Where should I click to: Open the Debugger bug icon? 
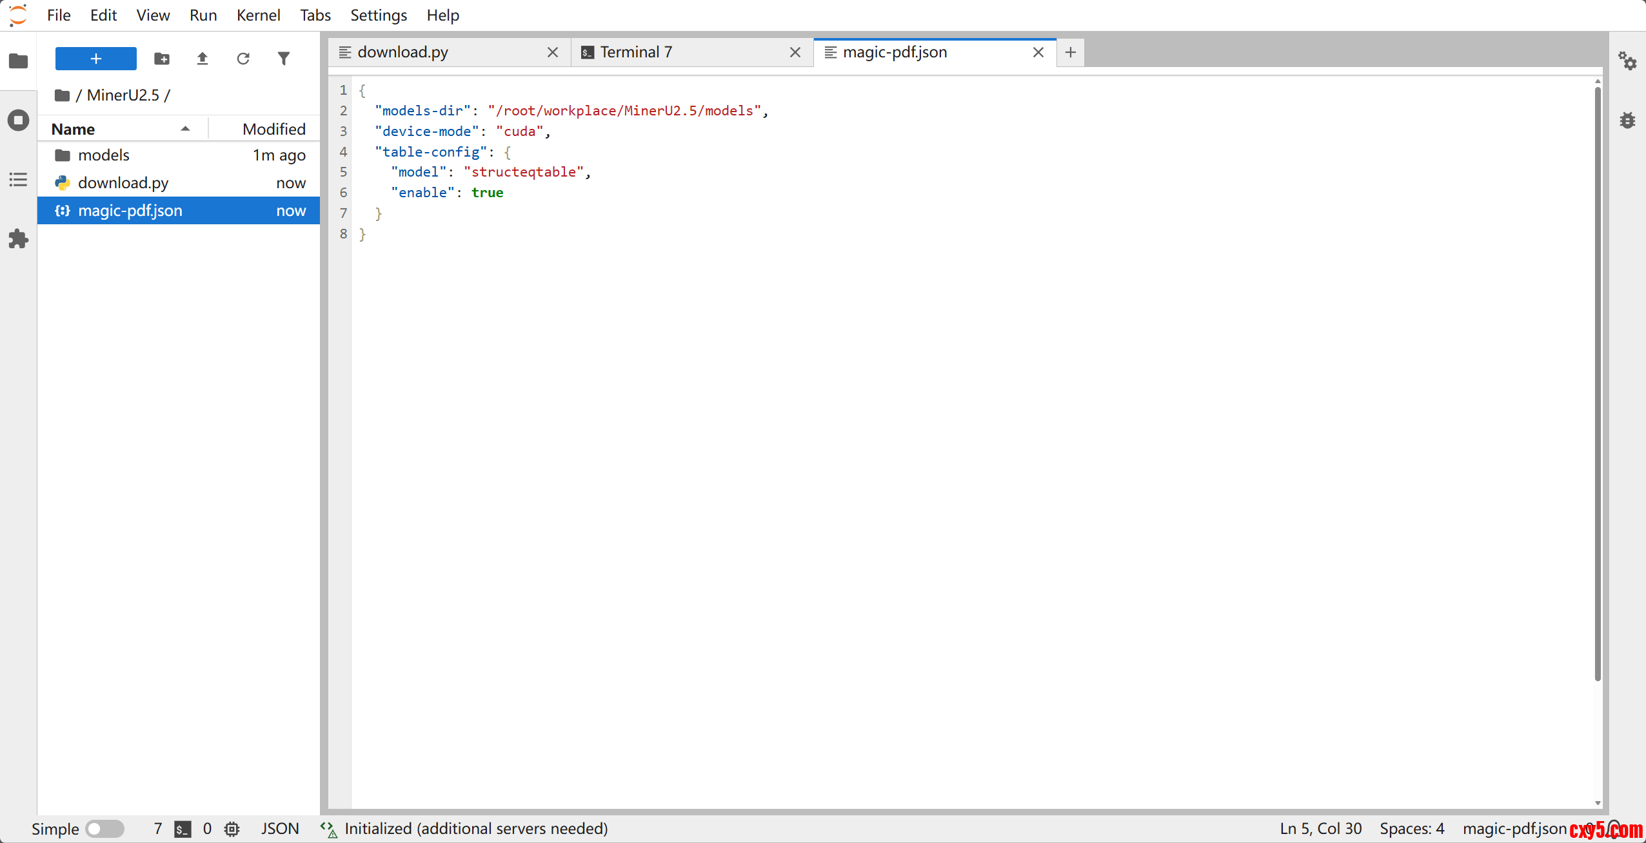pyautogui.click(x=1627, y=120)
